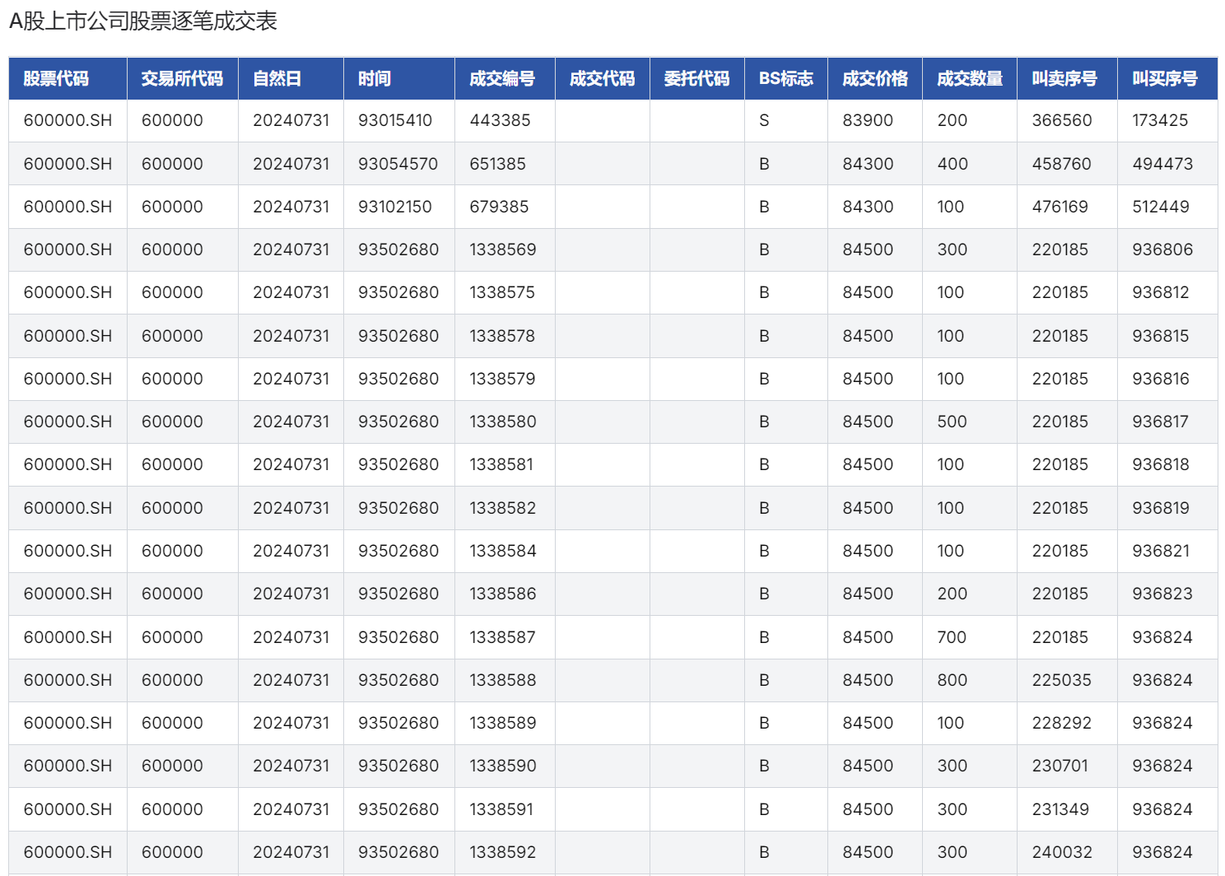1225x876 pixels.
Task: Click the 成交数量 column header
Action: 970,78
